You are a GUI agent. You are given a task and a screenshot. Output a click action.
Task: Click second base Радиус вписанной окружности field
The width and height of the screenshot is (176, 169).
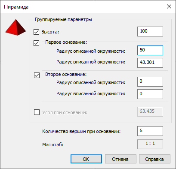150,94
